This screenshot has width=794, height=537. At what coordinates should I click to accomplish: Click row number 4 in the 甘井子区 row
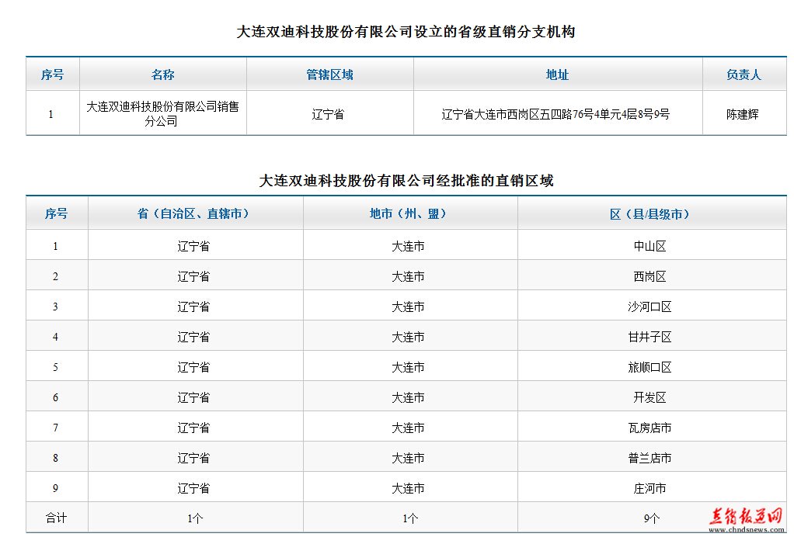[x=55, y=338]
